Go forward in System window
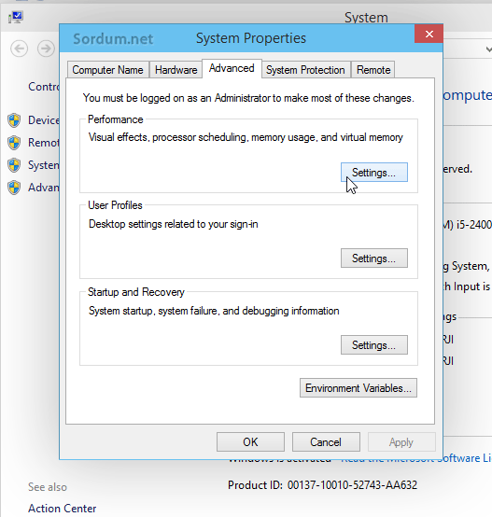Image resolution: width=492 pixels, height=517 pixels. pyautogui.click(x=46, y=49)
